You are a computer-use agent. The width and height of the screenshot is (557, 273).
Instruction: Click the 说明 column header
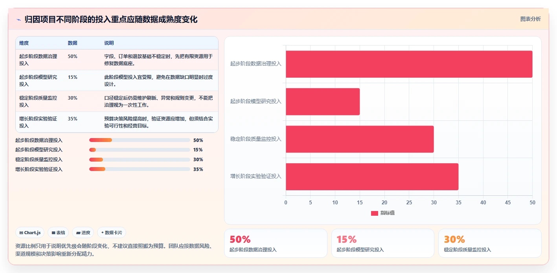109,43
